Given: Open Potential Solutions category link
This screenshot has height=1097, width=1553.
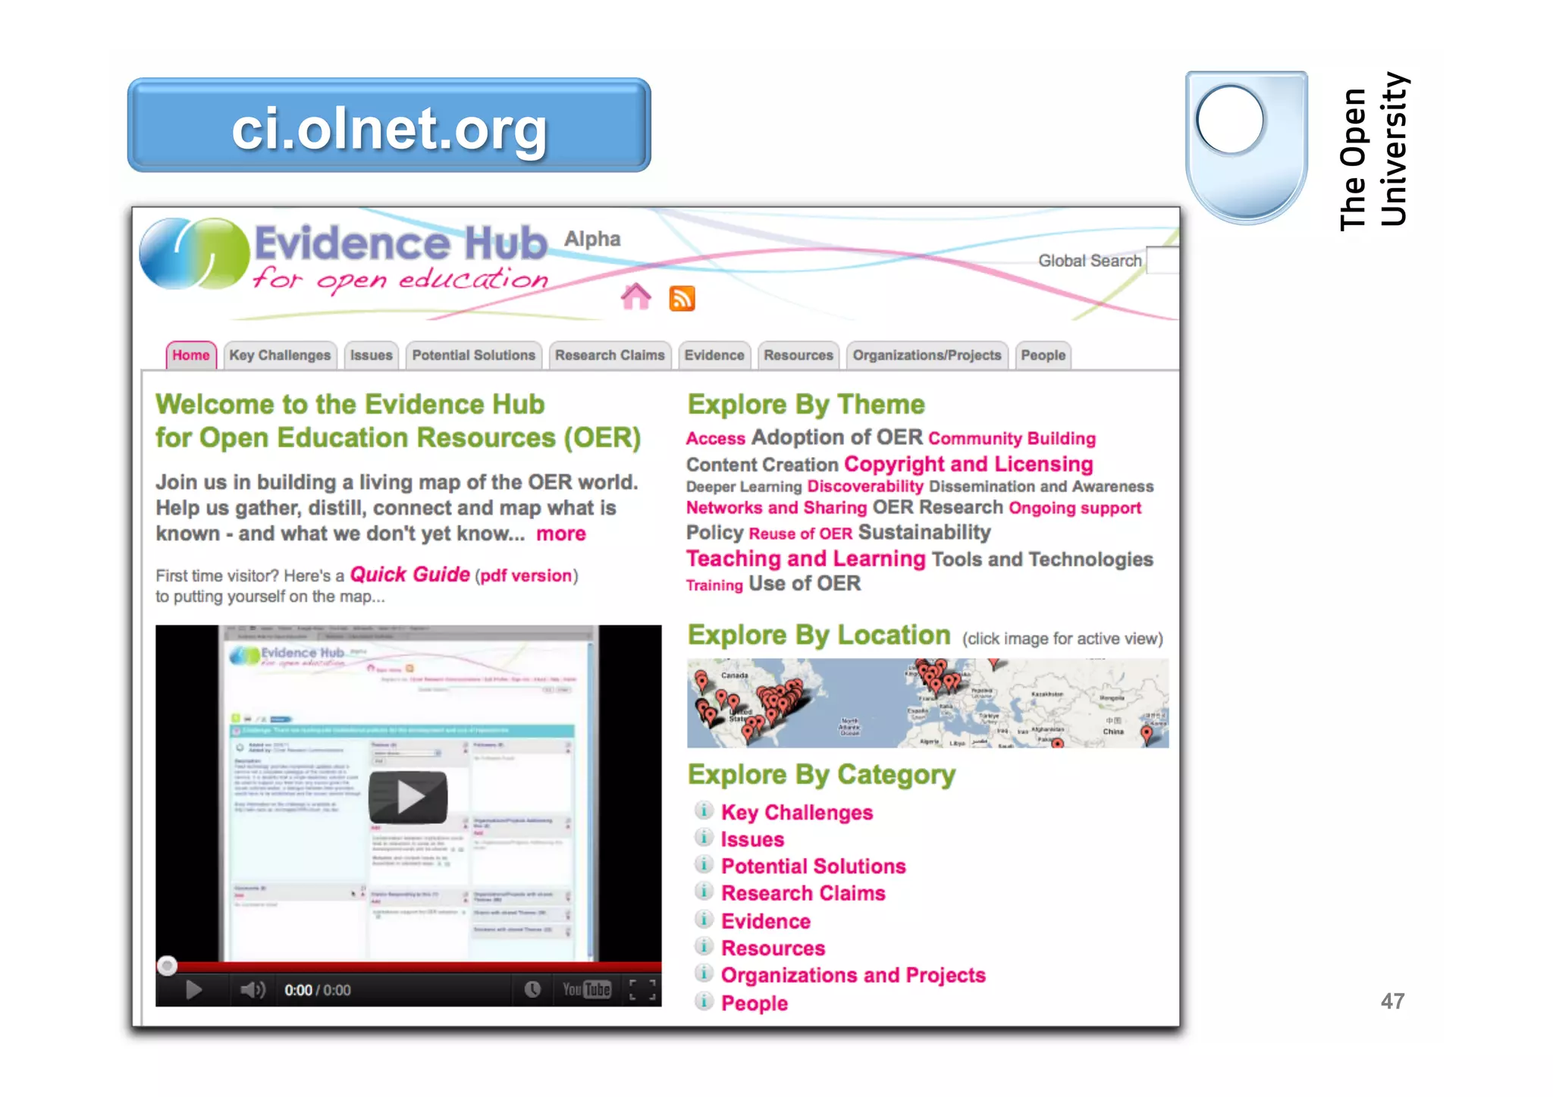Looking at the screenshot, I should [814, 866].
